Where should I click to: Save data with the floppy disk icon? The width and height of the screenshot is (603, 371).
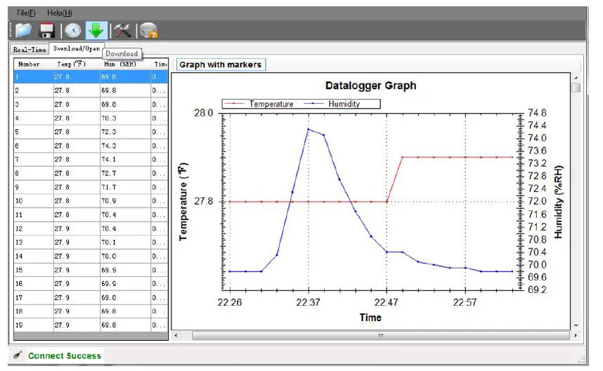coord(47,31)
